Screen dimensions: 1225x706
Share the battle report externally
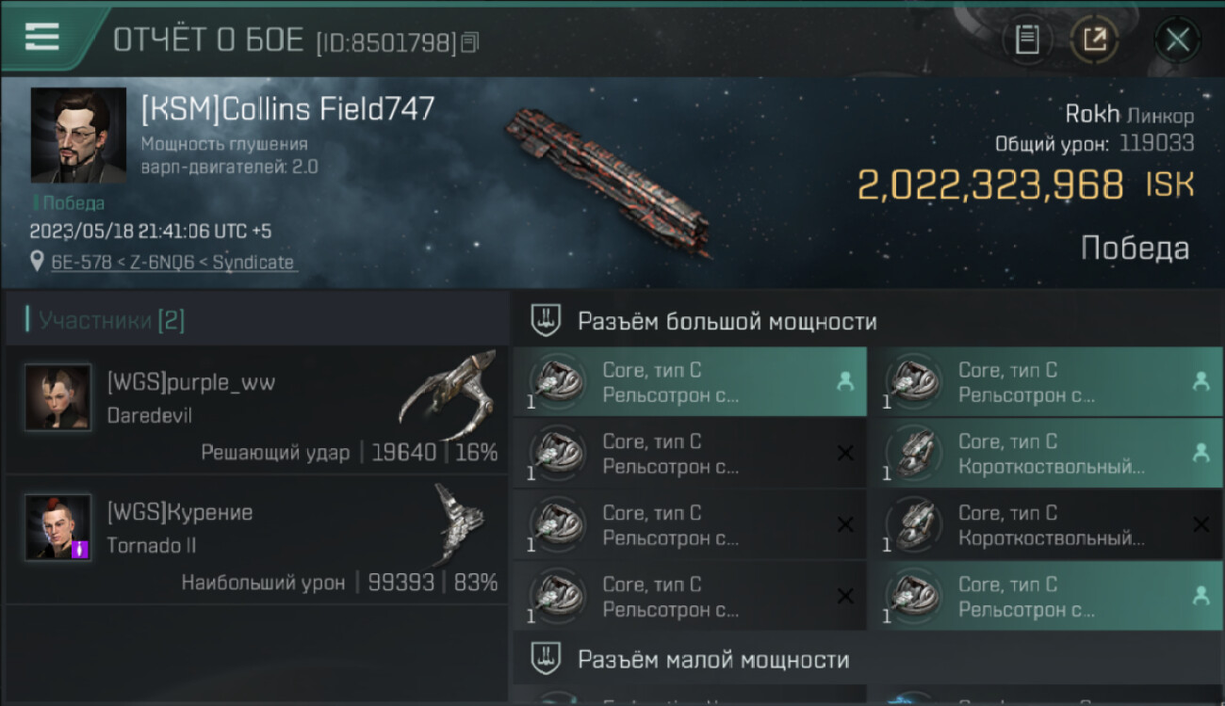click(x=1094, y=40)
